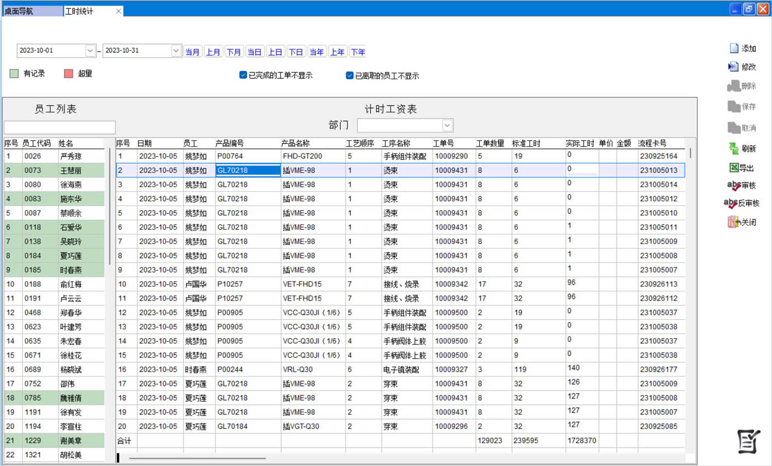This screenshot has height=466, width=772.
Task: Open the start date 2023-10-01 dropdown
Action: tap(90, 51)
